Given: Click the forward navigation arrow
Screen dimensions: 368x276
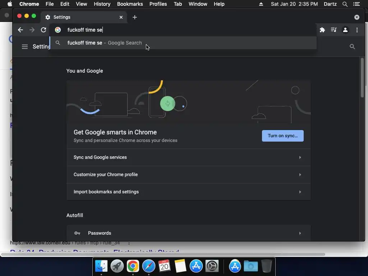Looking at the screenshot, I should click(32, 30).
